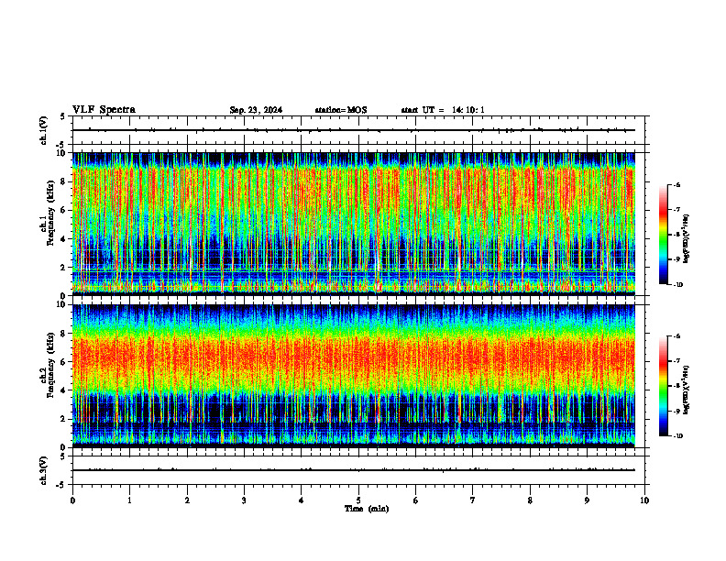Viewport: 726px width, 561px height.
Task: Click the "VLF Spectra" title text
Action: click(104, 110)
